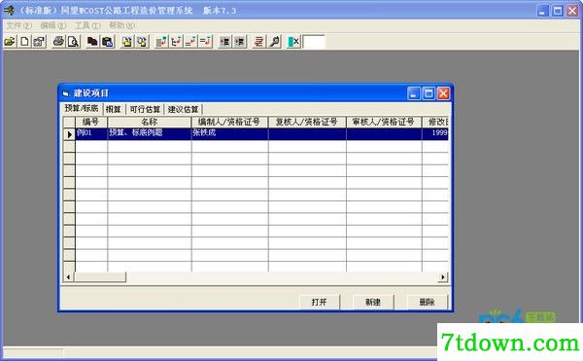Switch to the 预算/标底 tab
583x361 pixels.
(82, 108)
